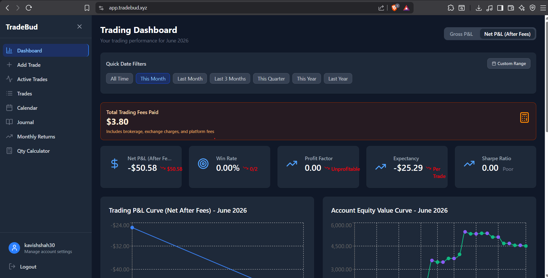Click the Profit Factor trend icon
The width and height of the screenshot is (548, 278).
pyautogui.click(x=292, y=164)
